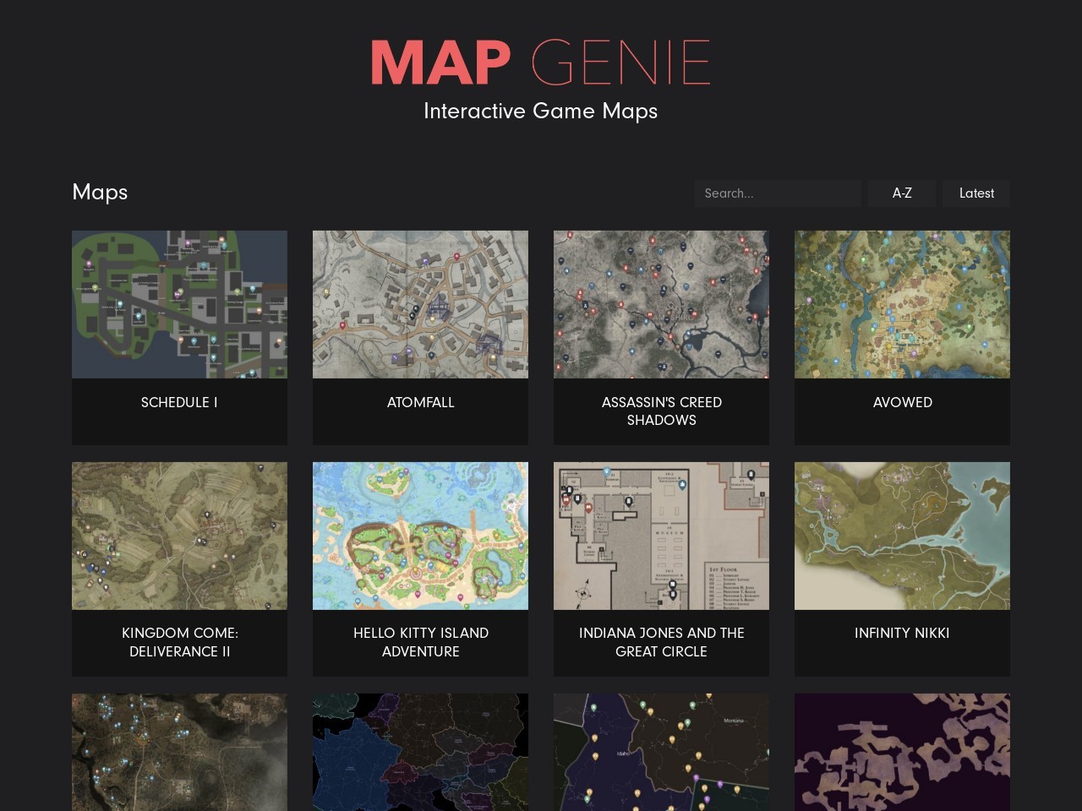The height and width of the screenshot is (811, 1082).
Task: Open the Avowed map thumbnail
Action: coord(902,304)
